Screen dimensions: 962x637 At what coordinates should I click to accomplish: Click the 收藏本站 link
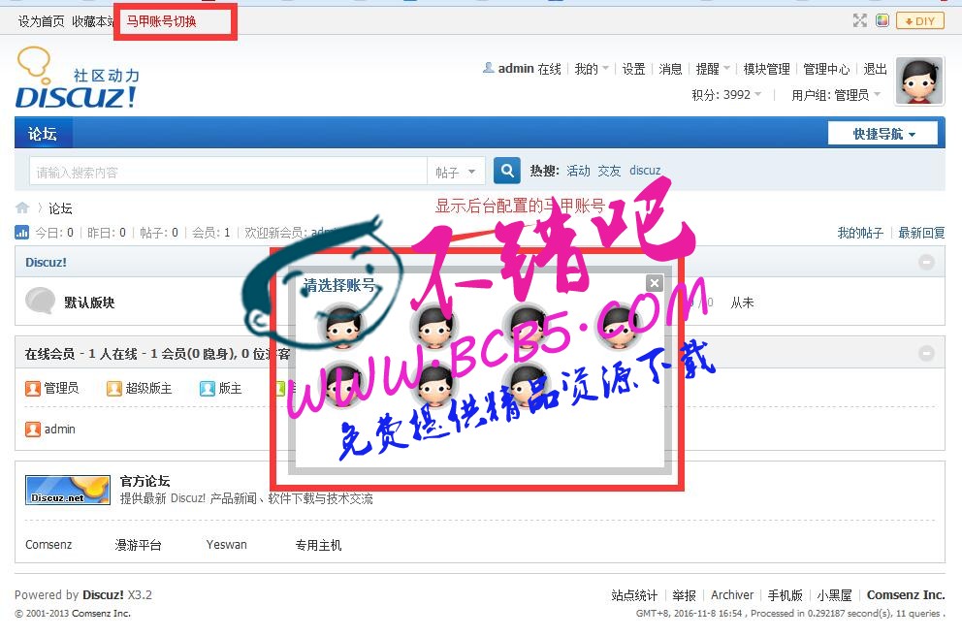93,21
